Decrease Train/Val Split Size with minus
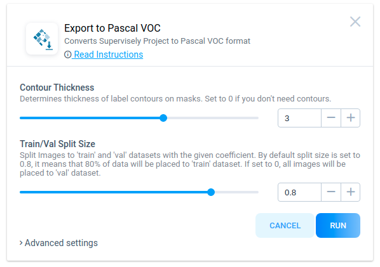The height and width of the screenshot is (267, 380). pyautogui.click(x=331, y=192)
